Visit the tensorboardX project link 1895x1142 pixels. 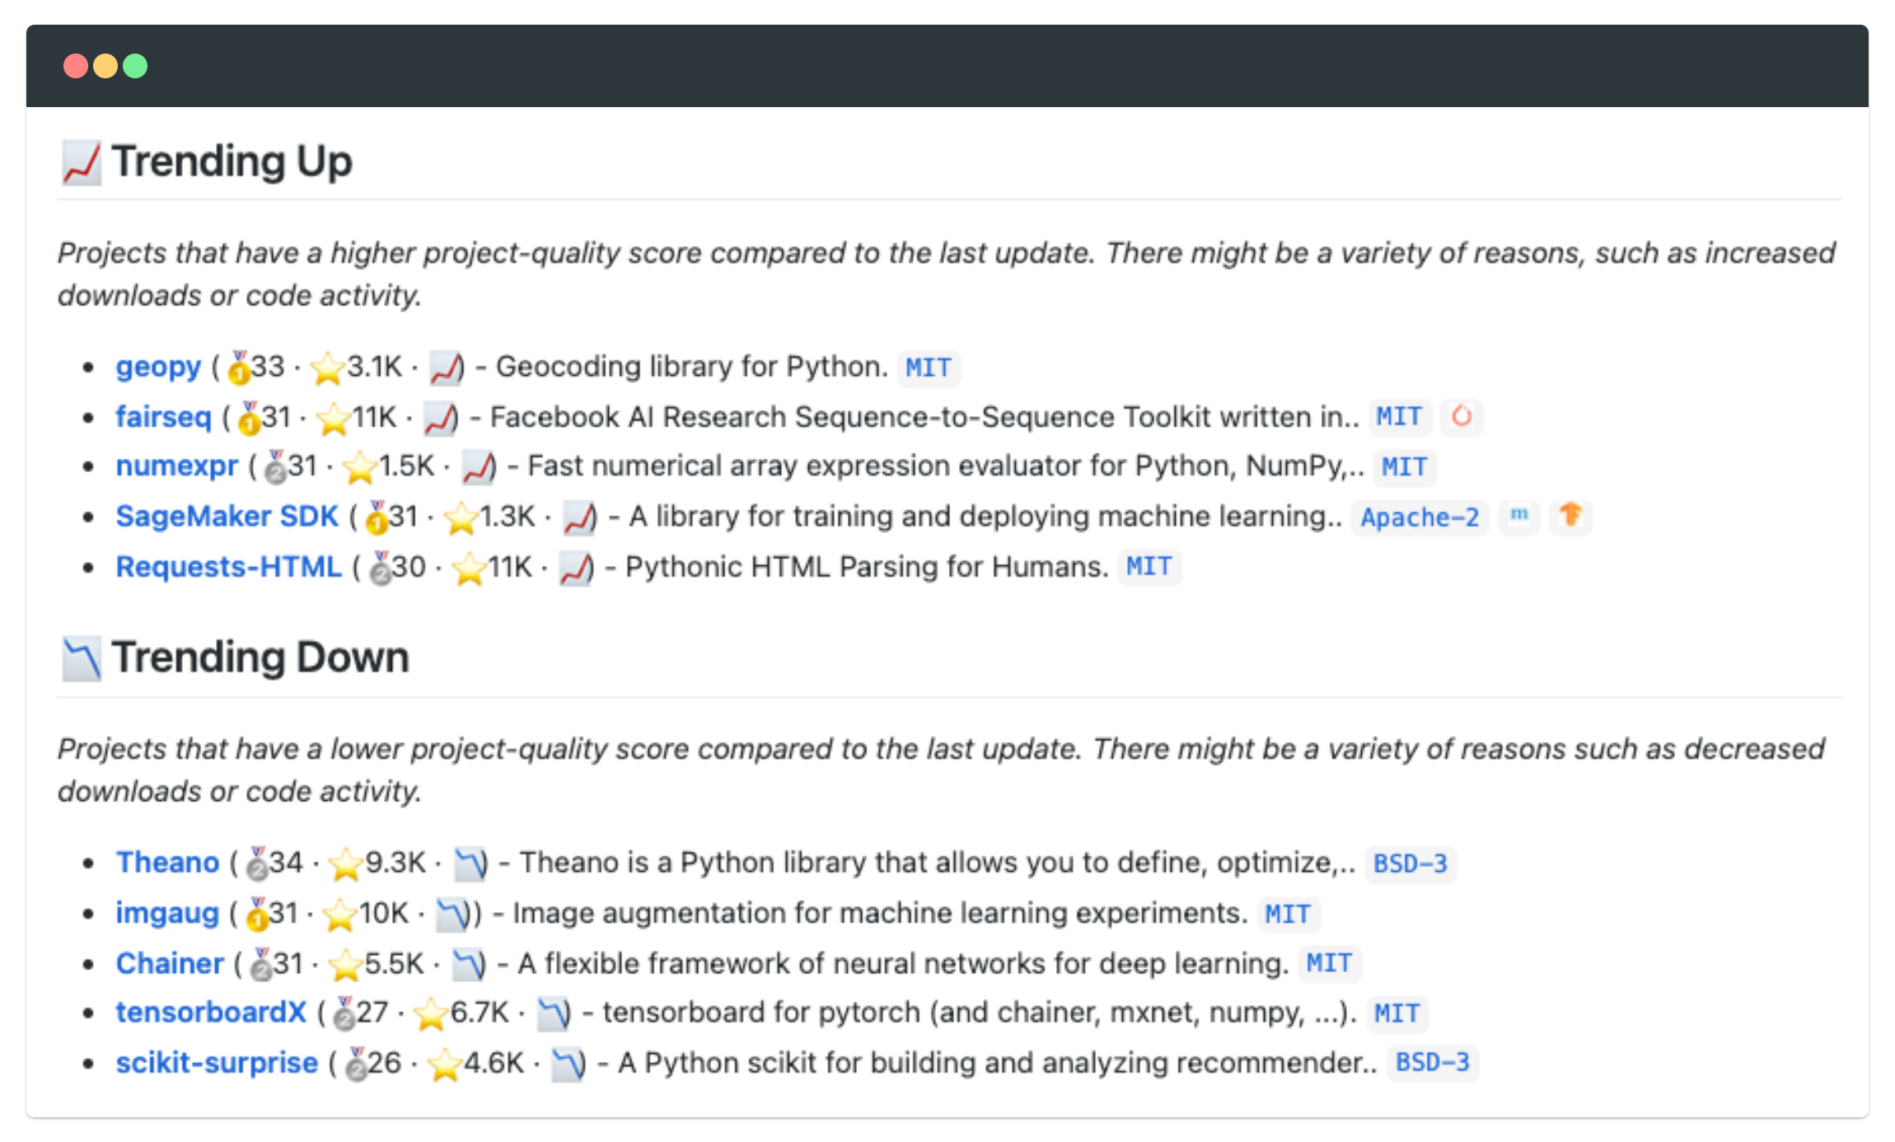click(211, 1013)
